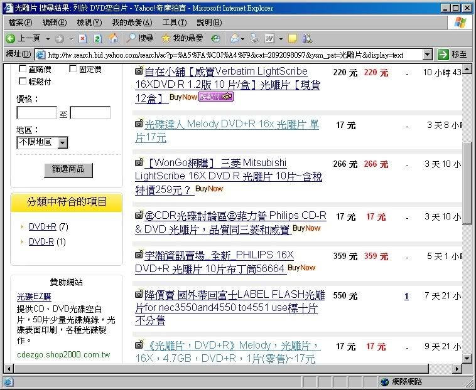Open the Home page icon
This screenshot has height=390, width=476.
tap(113, 38)
